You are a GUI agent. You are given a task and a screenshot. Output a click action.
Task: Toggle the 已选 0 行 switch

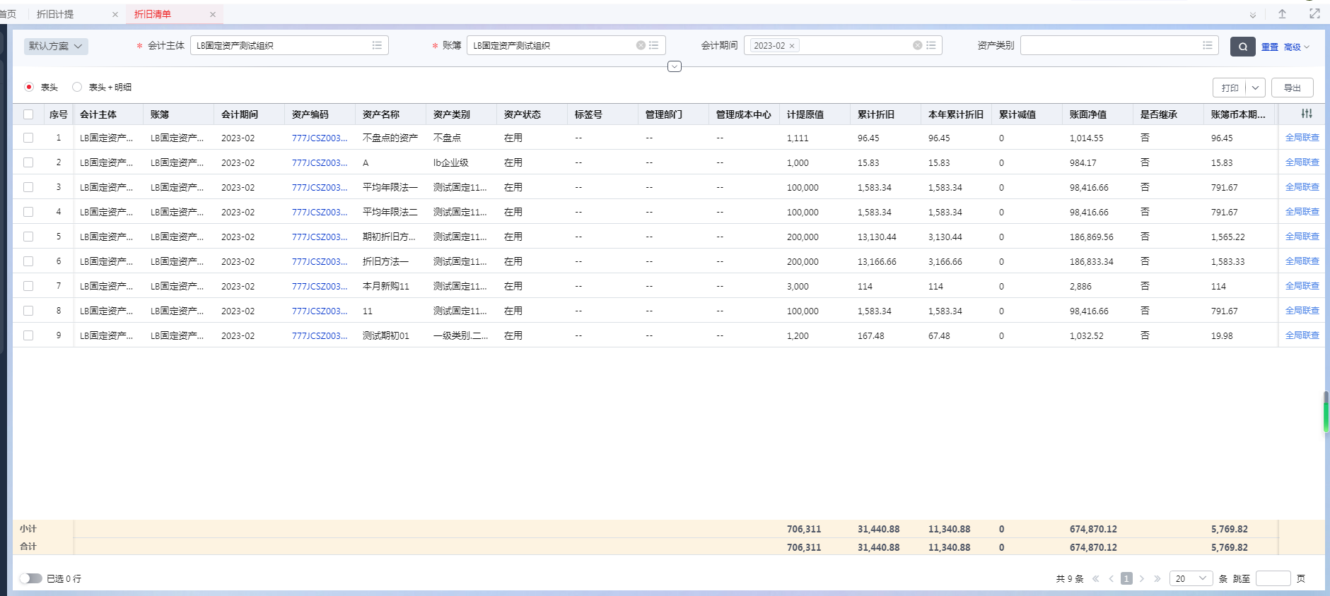click(30, 578)
